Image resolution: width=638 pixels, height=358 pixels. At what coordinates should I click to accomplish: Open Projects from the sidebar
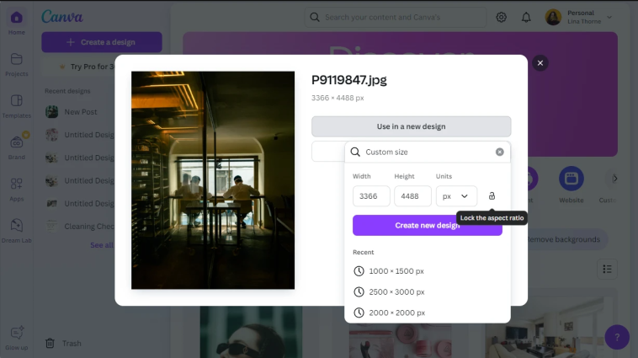pyautogui.click(x=16, y=63)
